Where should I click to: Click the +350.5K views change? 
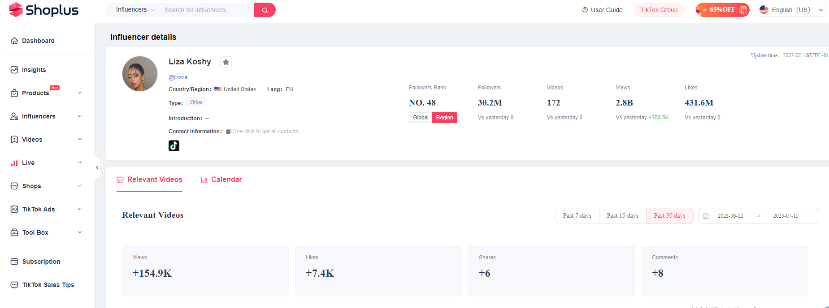tap(659, 118)
